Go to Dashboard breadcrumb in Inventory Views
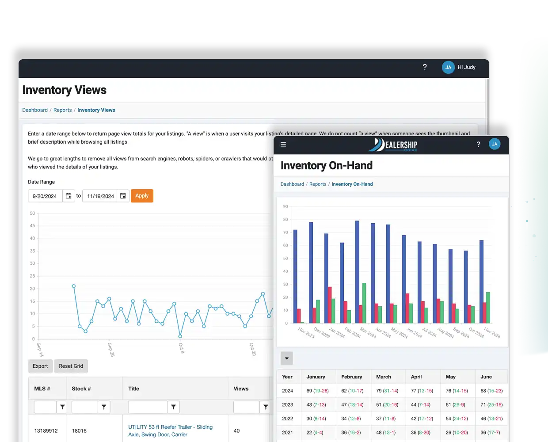Viewport: 548px width, 442px height. 35,110
